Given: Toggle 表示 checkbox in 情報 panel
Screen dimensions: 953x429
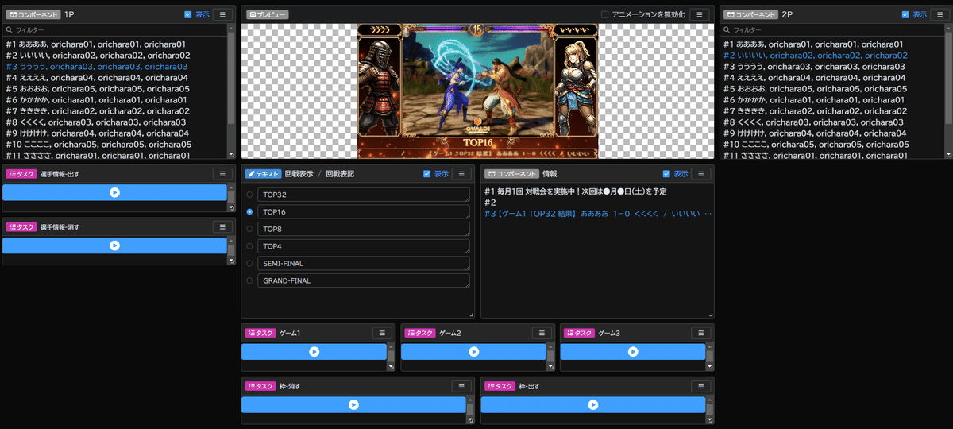Looking at the screenshot, I should tap(666, 174).
